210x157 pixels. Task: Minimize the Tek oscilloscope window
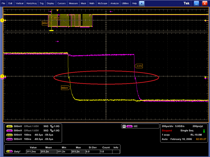pyautogui.click(x=196, y=4)
